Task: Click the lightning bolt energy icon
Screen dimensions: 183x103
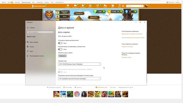Action: tap(126, 11)
